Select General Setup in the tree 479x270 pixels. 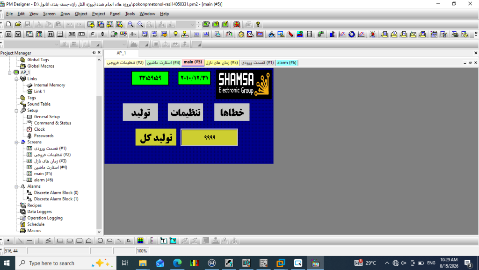pyautogui.click(x=47, y=117)
